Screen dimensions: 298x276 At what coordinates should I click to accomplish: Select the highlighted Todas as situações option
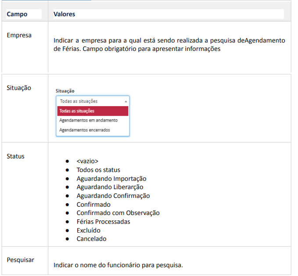(93, 111)
